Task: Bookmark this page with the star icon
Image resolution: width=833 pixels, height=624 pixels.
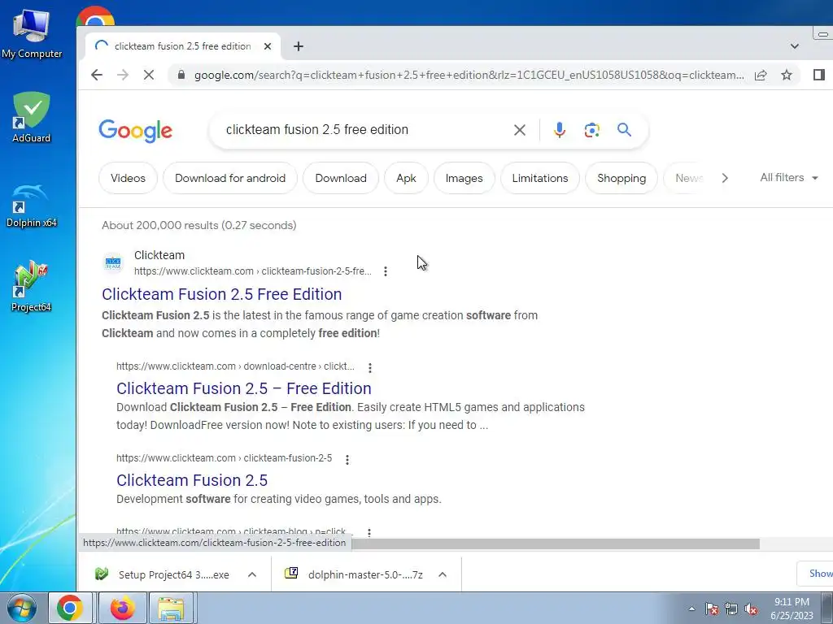Action: point(787,75)
